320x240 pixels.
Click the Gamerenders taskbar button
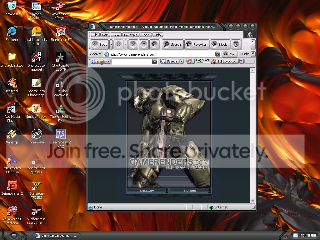[57, 236]
